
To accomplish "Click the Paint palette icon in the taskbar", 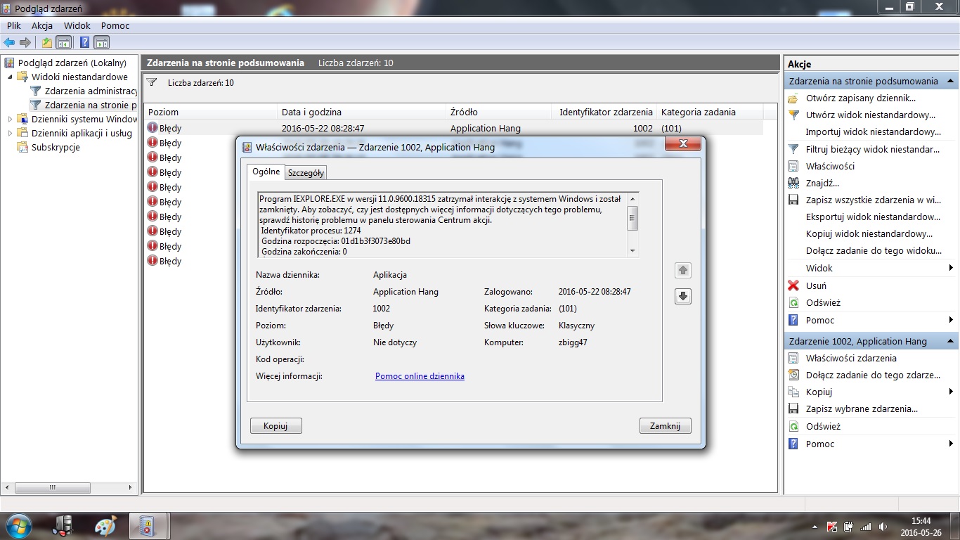I will 105,526.
